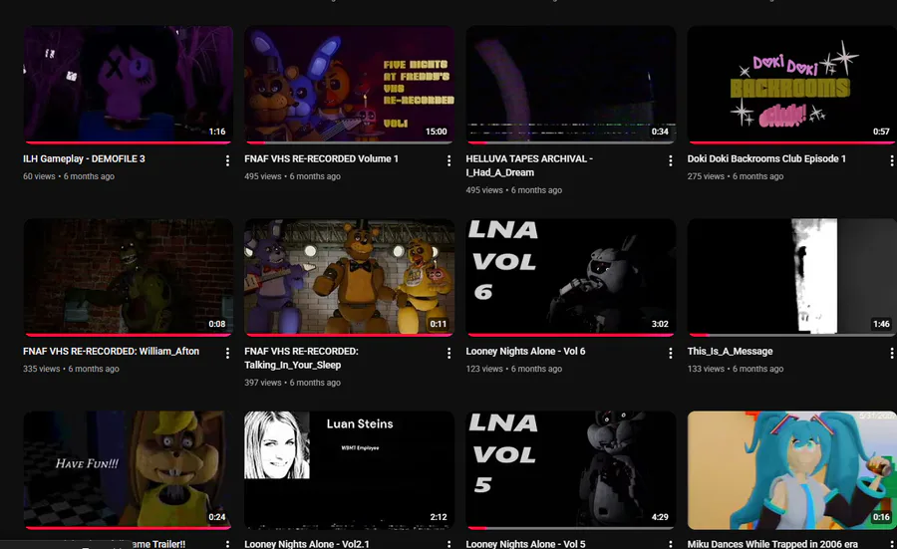Click the 15:00 duration badge

436,132
